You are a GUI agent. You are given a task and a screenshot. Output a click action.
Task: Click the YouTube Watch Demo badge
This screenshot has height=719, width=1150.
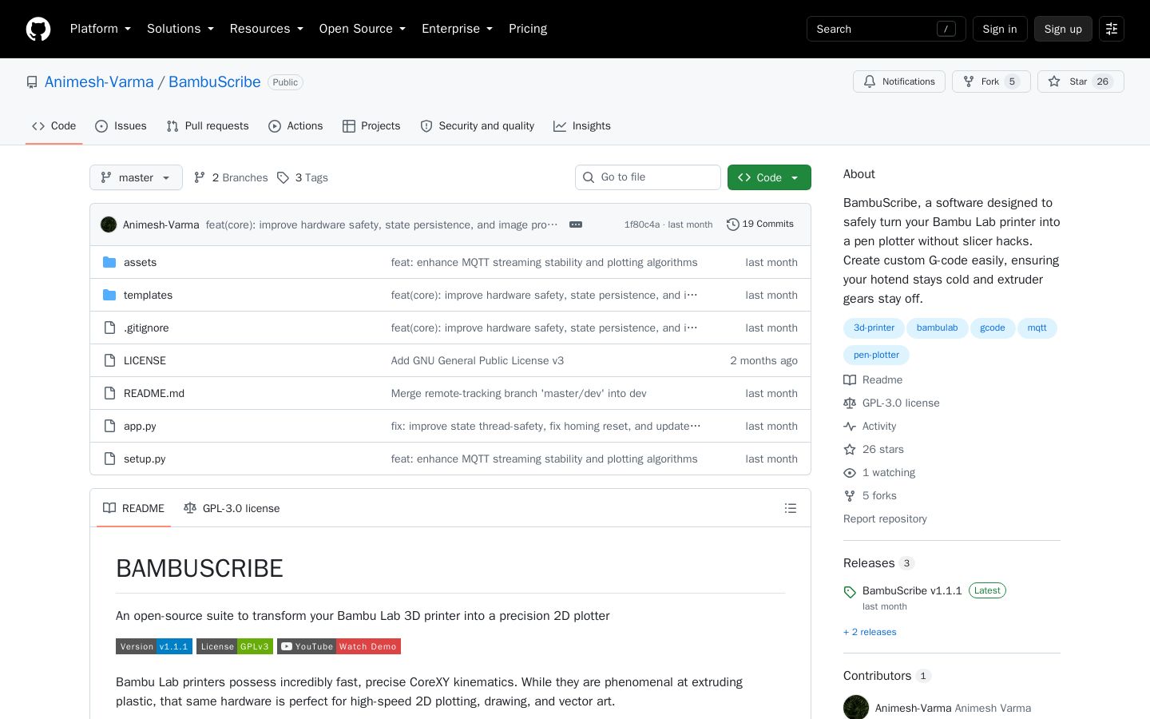tap(339, 646)
